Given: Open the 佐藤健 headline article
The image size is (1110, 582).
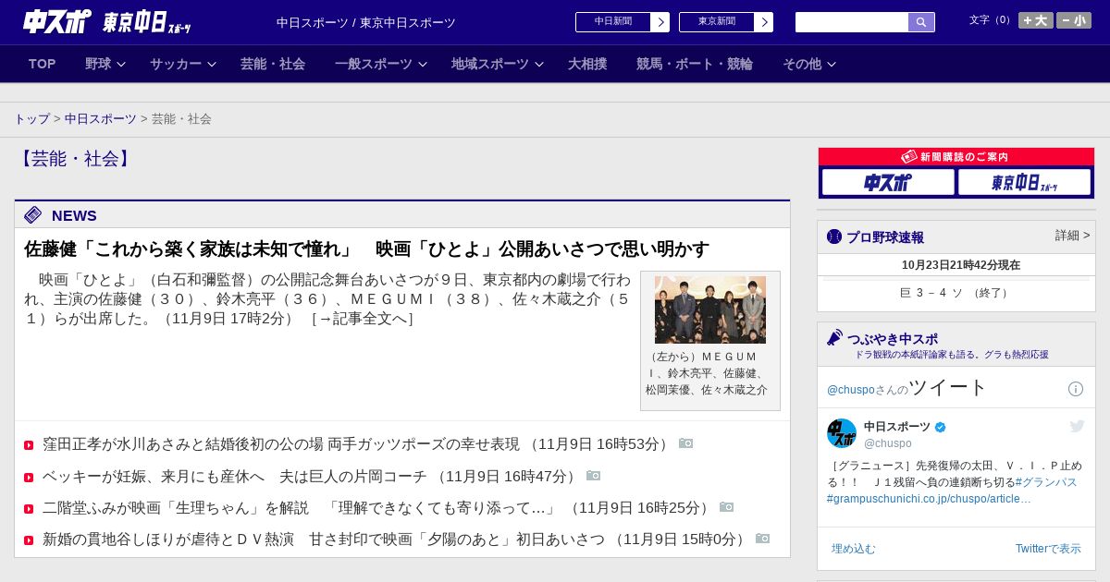Looking at the screenshot, I should pyautogui.click(x=366, y=249).
